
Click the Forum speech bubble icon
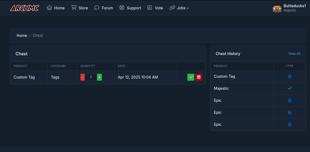click(97, 8)
